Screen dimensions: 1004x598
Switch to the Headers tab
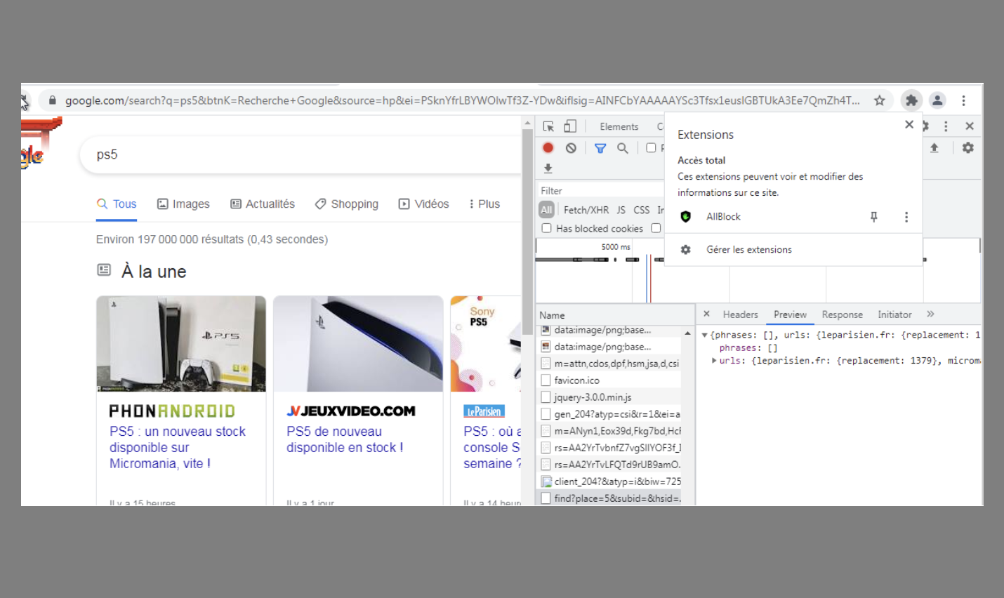click(740, 314)
